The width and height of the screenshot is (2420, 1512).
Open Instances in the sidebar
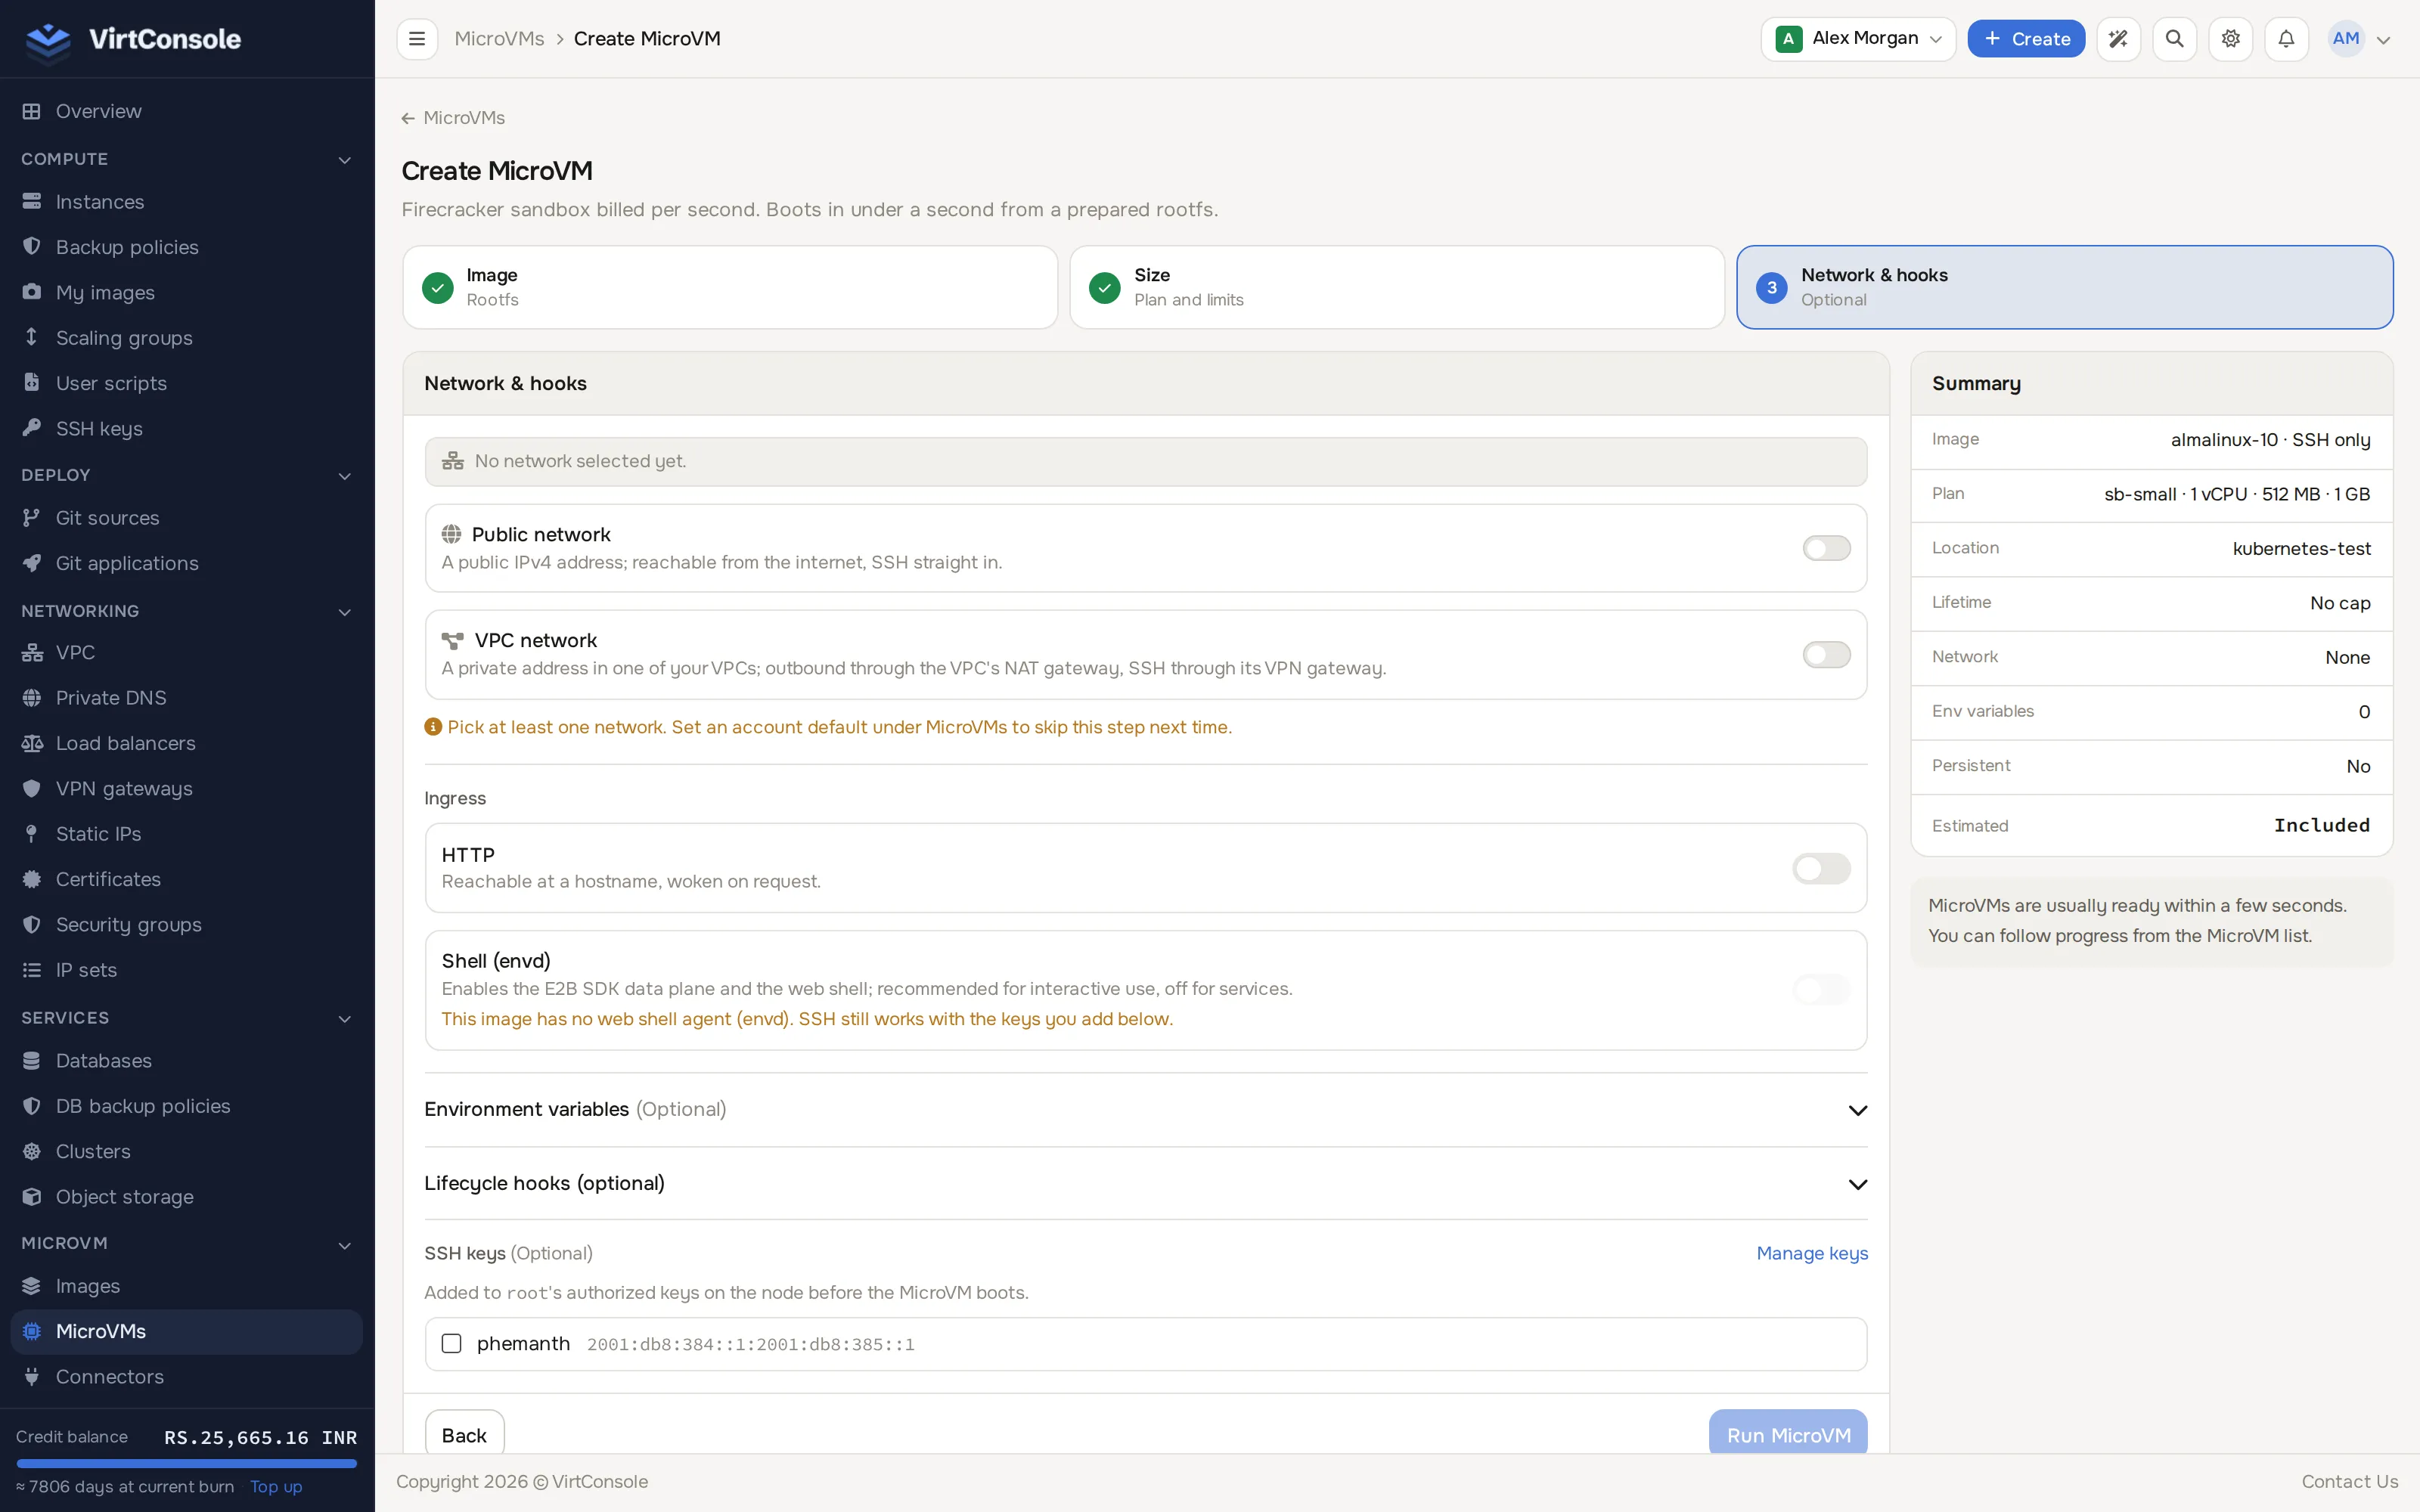(187, 202)
